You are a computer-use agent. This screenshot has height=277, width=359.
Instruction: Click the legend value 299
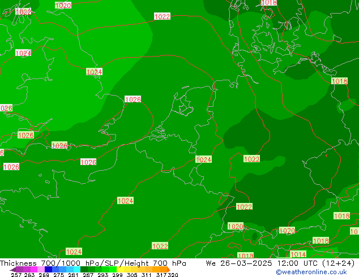tap(117, 275)
